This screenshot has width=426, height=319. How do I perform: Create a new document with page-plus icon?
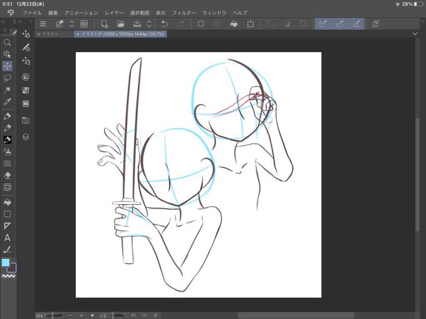click(x=105, y=24)
